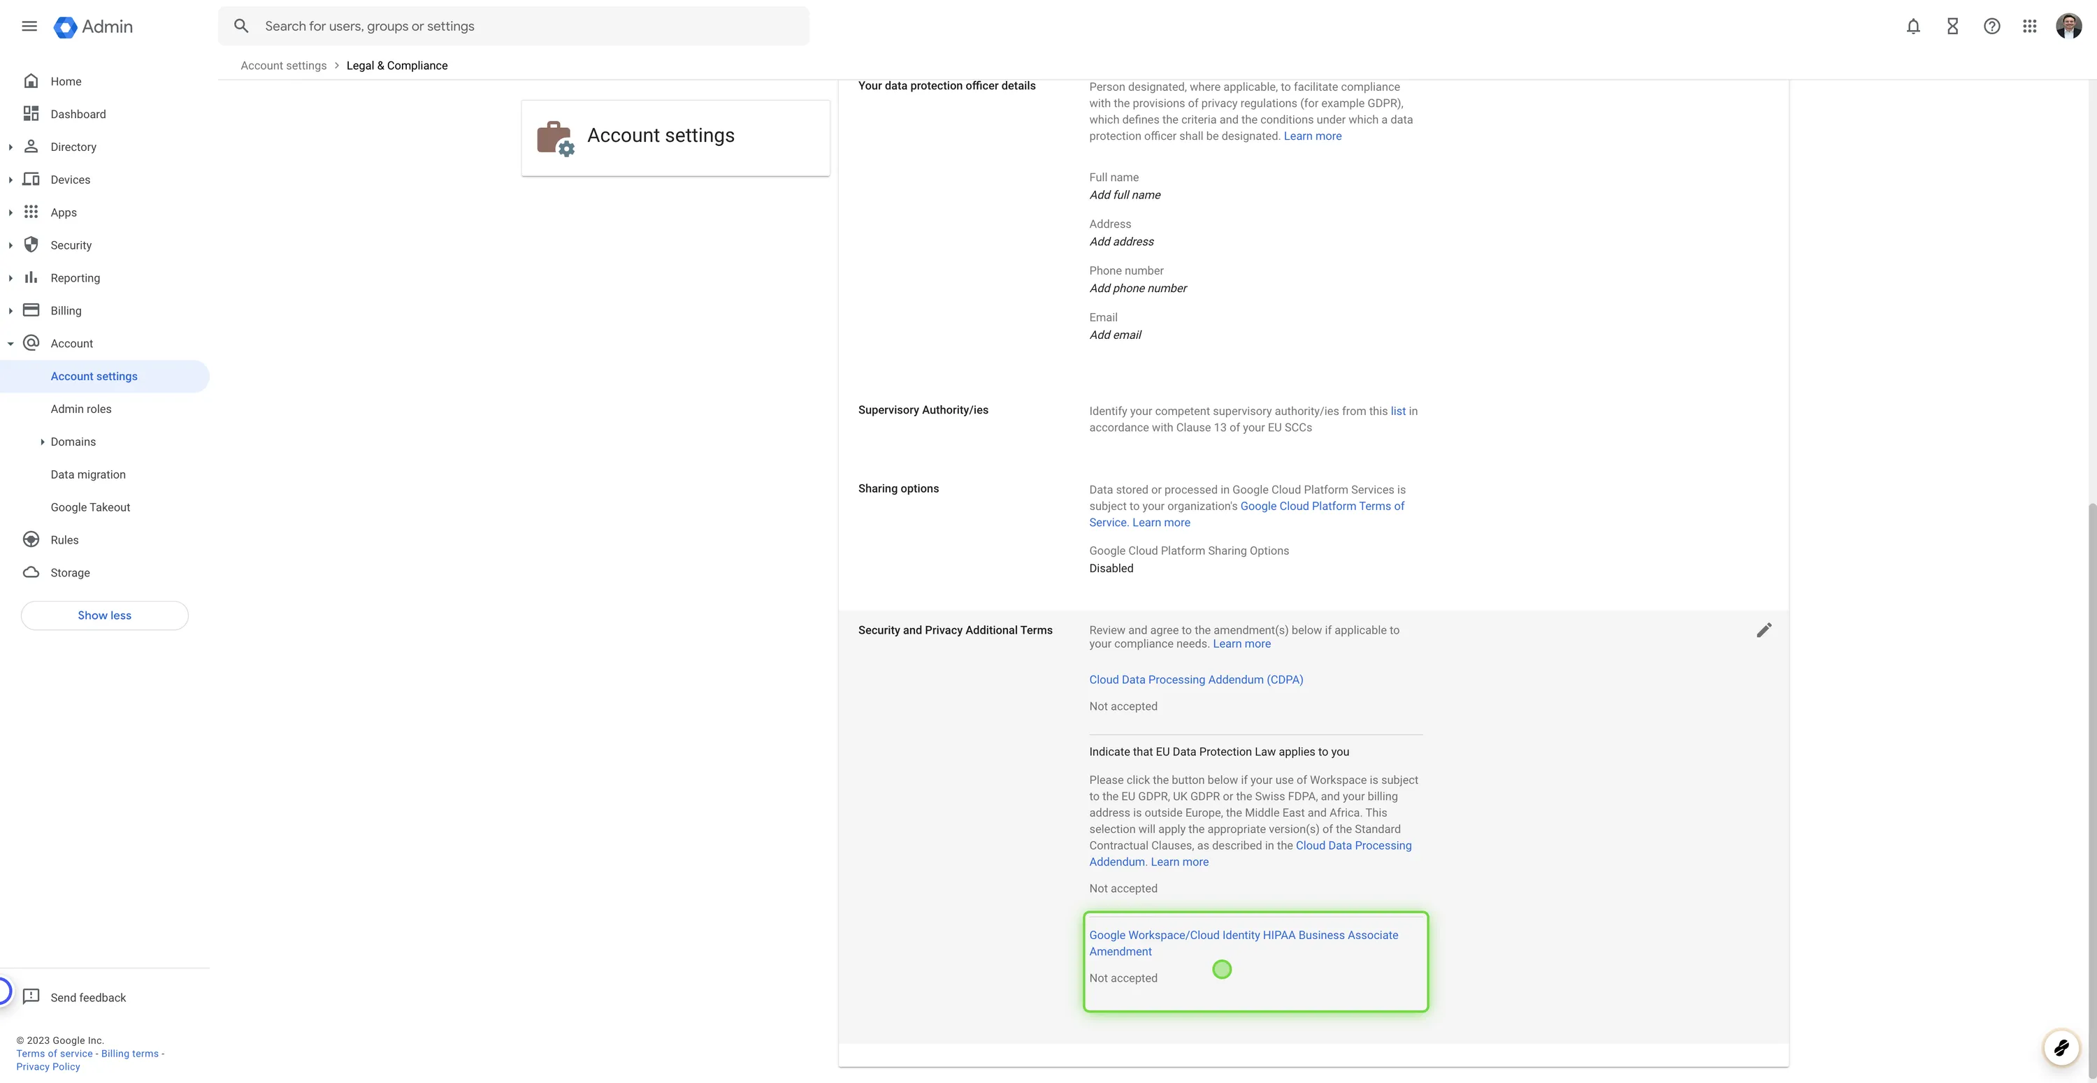Click the Send feedback icon

[31, 997]
